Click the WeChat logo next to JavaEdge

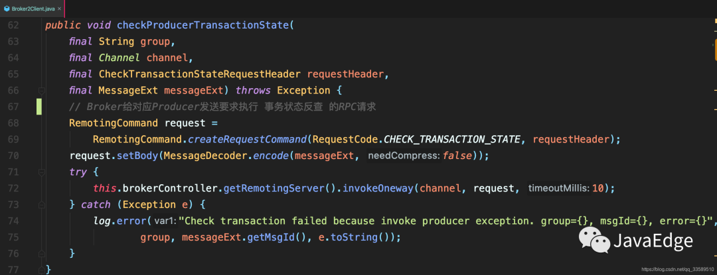coord(594,241)
